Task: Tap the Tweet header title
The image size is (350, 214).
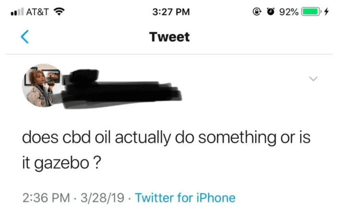Action: click(169, 37)
